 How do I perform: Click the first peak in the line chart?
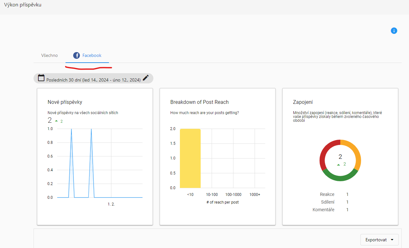(71, 129)
